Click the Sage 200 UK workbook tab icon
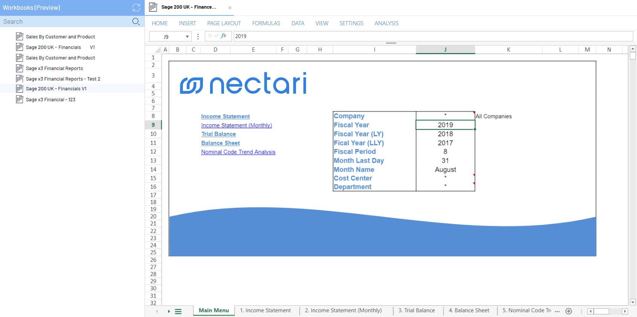The image size is (637, 317). click(x=153, y=7)
